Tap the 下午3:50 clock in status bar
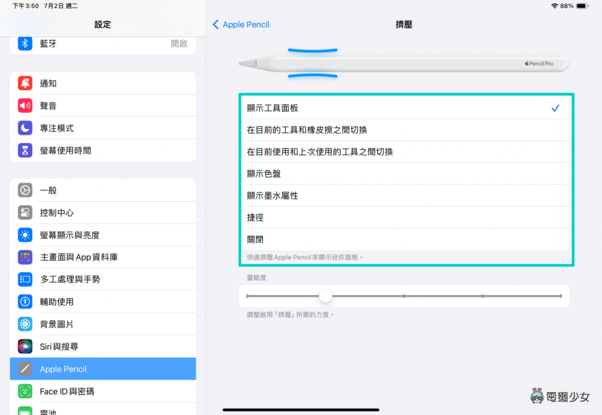Viewport: 602px width, 415px height. click(26, 6)
